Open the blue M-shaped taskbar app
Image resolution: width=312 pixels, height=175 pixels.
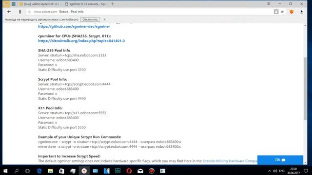coord(106,171)
